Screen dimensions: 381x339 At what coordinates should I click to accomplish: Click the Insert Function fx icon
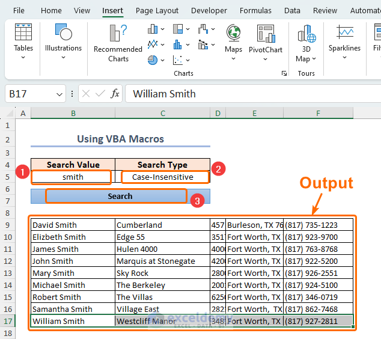click(x=115, y=94)
